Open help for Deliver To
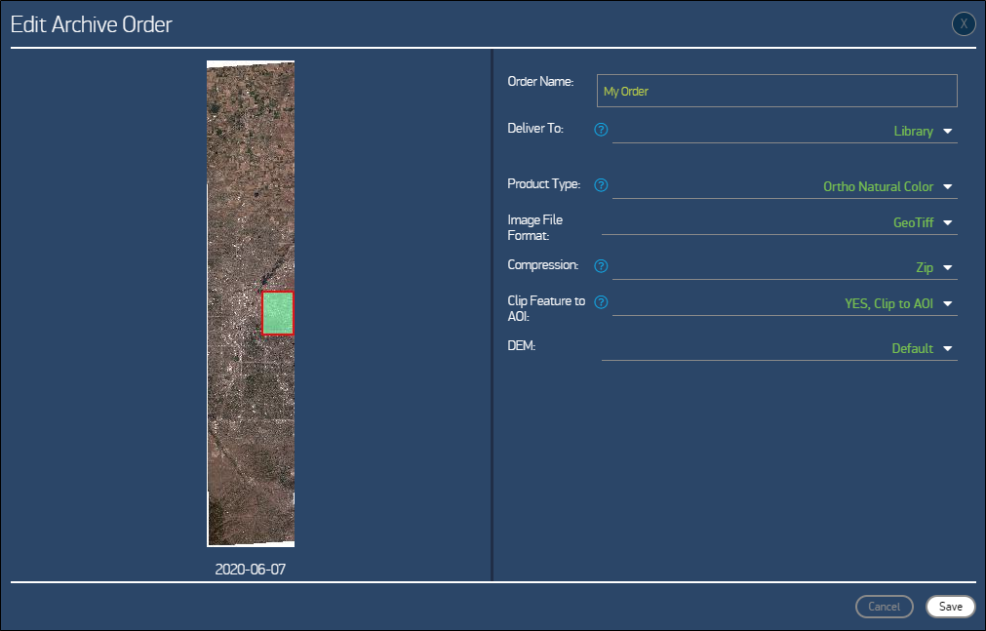986x631 pixels. [x=601, y=130]
